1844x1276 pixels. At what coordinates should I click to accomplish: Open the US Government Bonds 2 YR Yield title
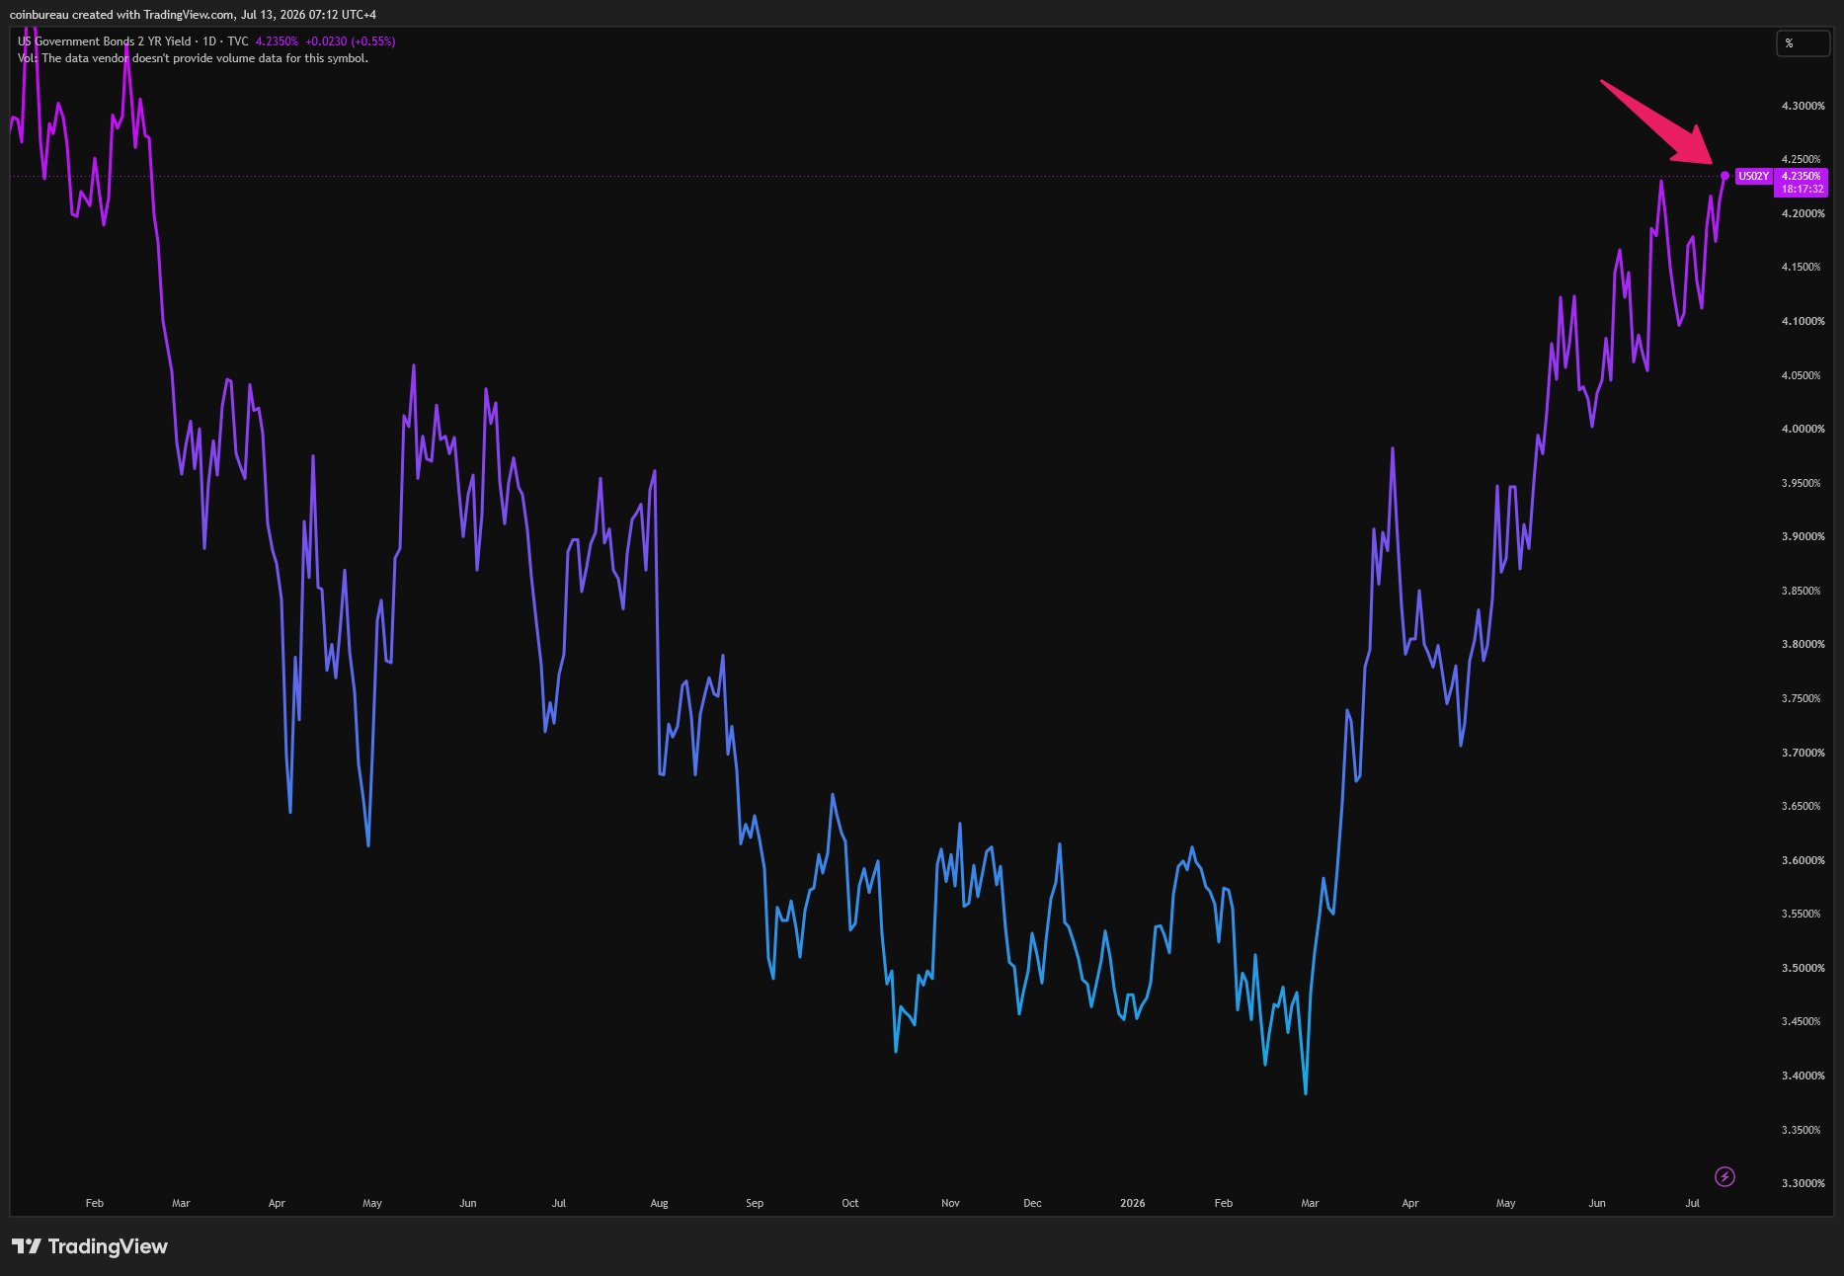pos(105,41)
